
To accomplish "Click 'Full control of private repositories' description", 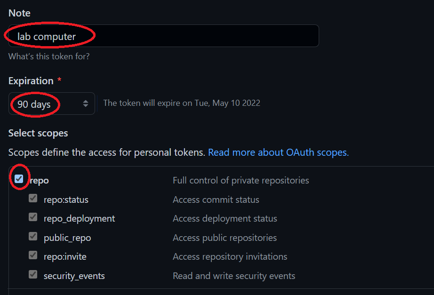I will coord(241,180).
